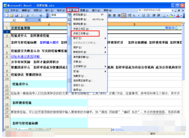Click the Align Right toolbar icon
Image resolution: width=189 pixels, height=138 pixels.
[x=119, y=16]
